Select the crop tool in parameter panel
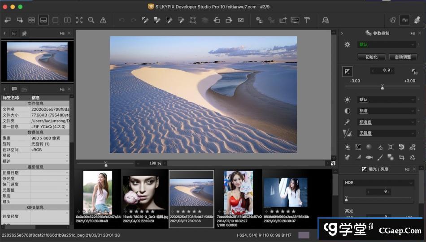 [x=401, y=157]
